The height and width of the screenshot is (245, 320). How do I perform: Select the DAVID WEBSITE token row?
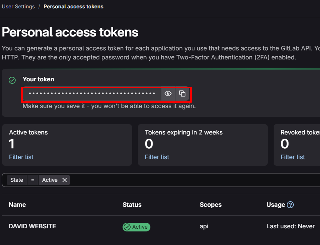[32, 226]
